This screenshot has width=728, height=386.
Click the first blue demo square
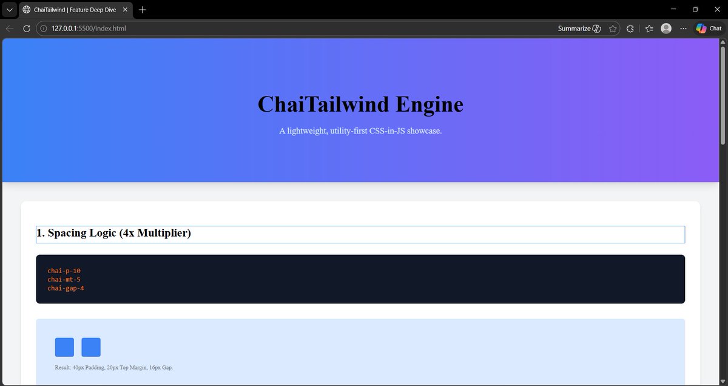[x=64, y=347]
